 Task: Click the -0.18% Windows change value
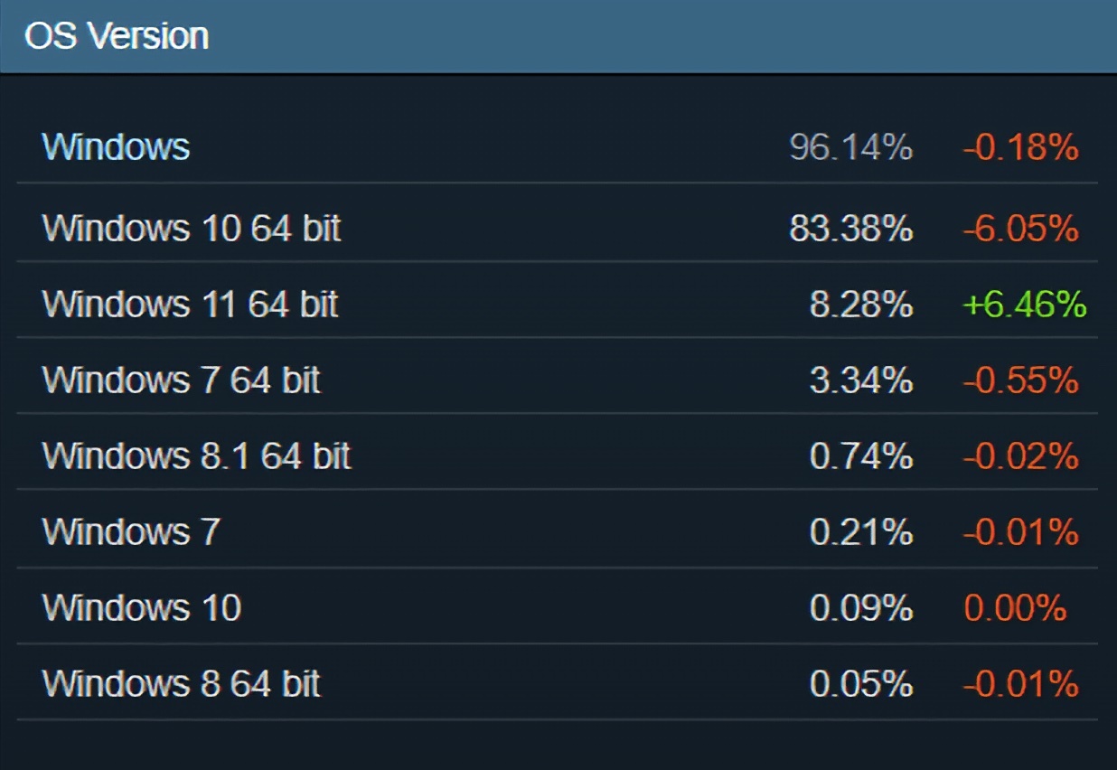coord(1020,146)
